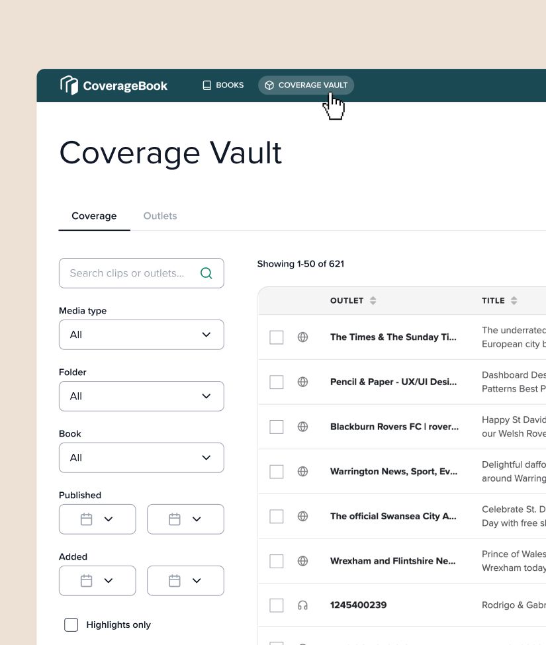
Task: Click the 'Dashboard Des' title cell
Action: [514, 382]
